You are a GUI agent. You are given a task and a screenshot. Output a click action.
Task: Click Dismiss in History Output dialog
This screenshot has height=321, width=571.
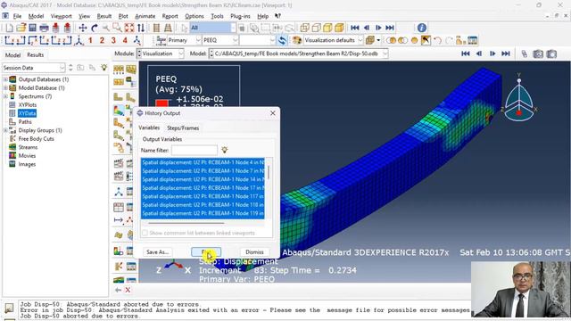(254, 251)
